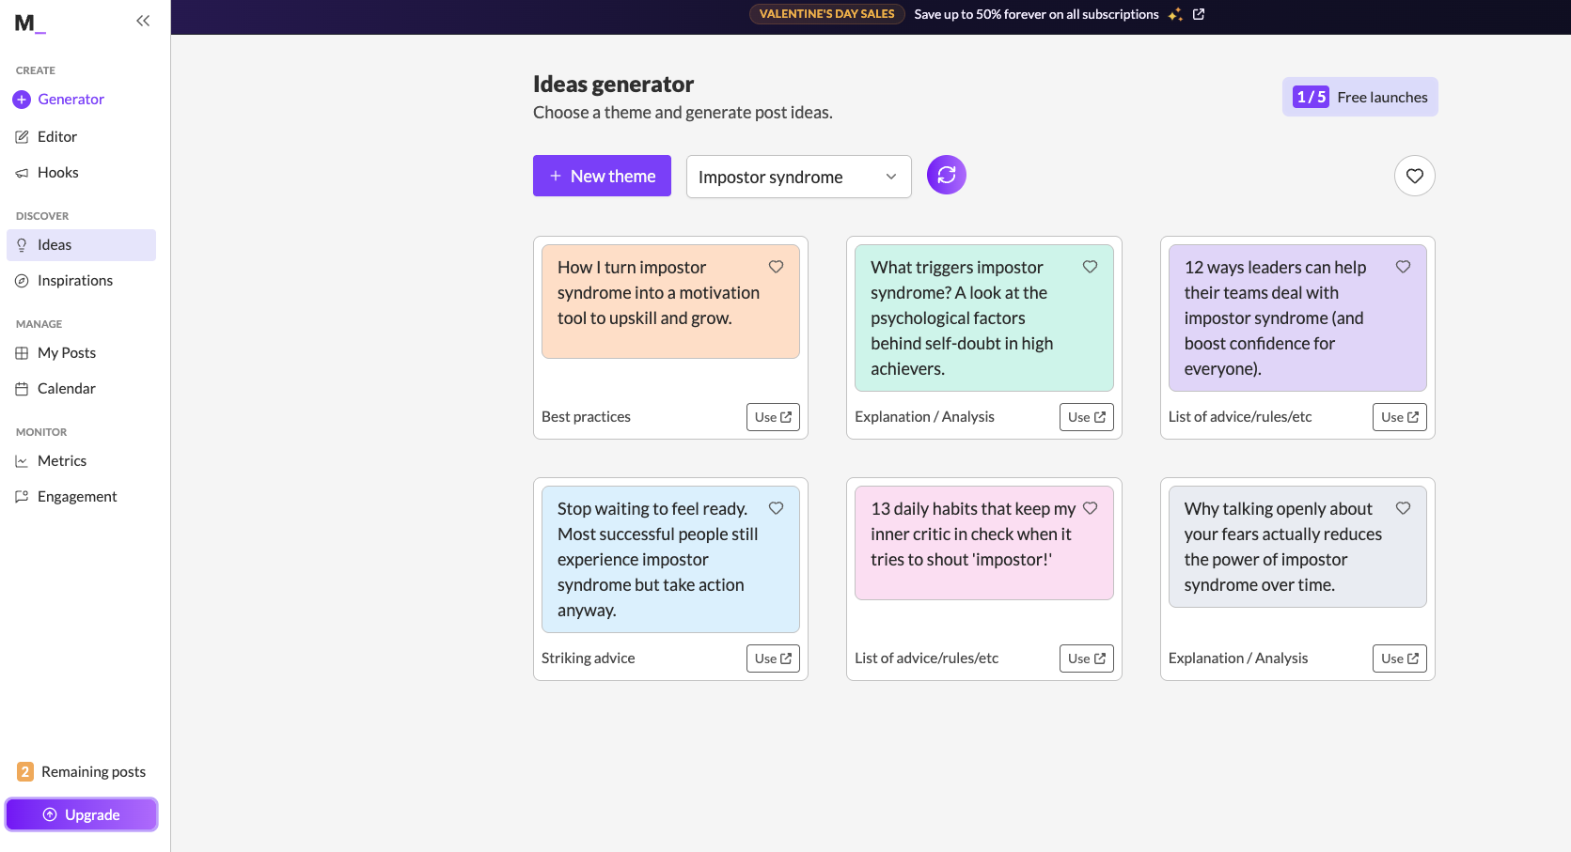Open the Calendar view
The image size is (1571, 852).
click(x=67, y=388)
